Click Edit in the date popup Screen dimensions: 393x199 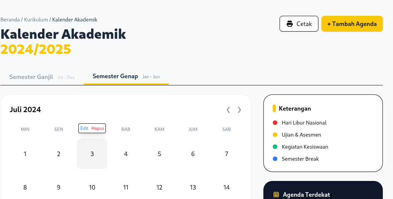coord(84,128)
